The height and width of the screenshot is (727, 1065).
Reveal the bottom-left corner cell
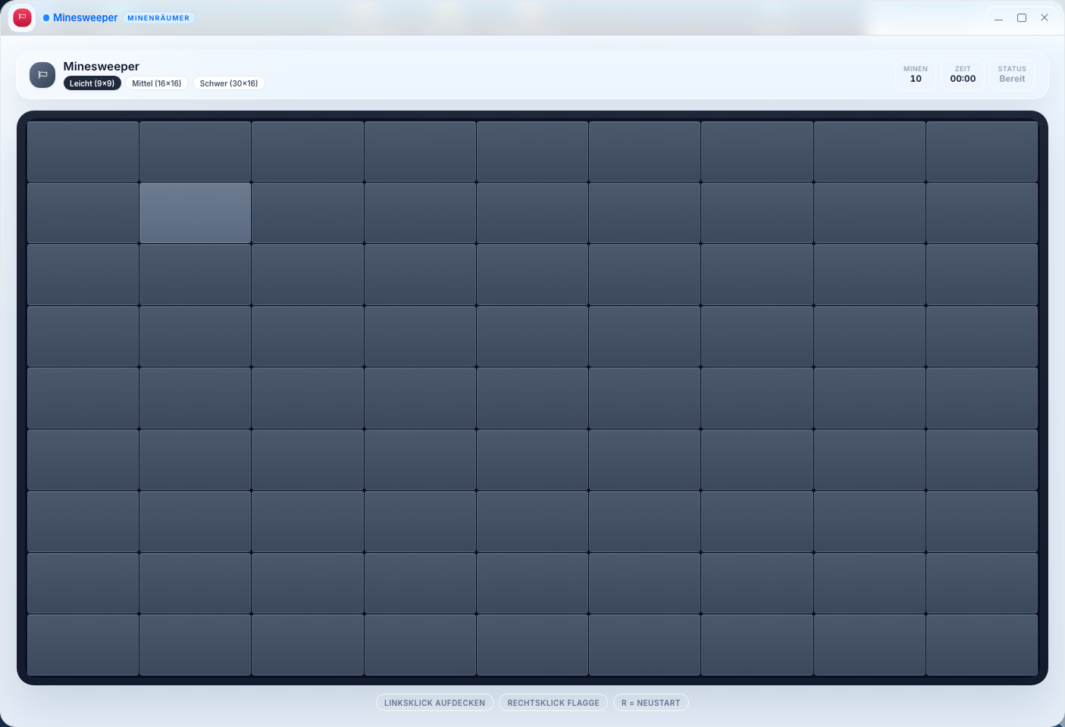tap(82, 644)
